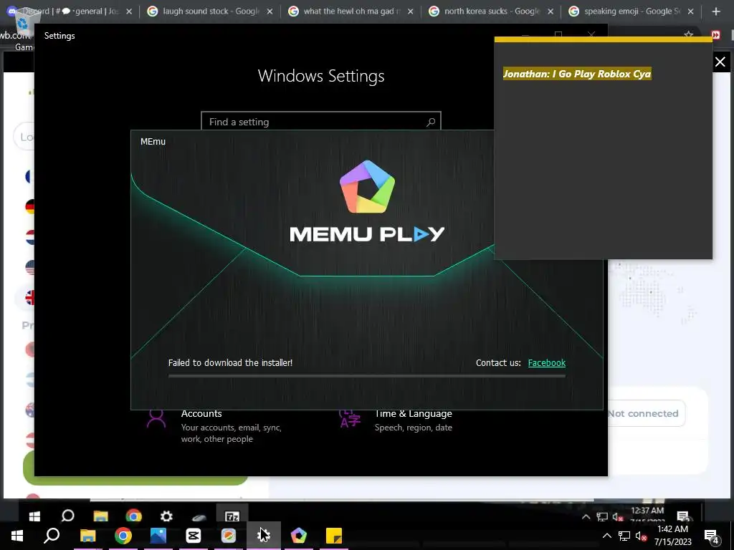The height and width of the screenshot is (550, 734).
Task: Open Settings gear on the 1:42 AM taskbar
Action: tap(264, 536)
